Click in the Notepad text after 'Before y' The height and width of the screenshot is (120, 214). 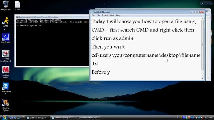coord(110,72)
